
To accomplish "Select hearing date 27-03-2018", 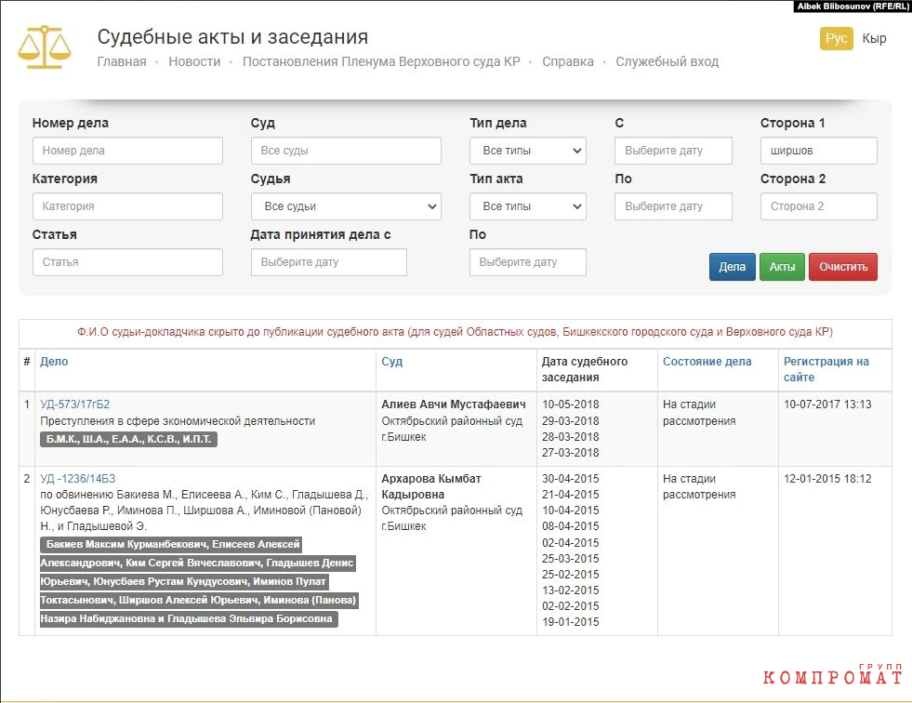I will pos(571,453).
